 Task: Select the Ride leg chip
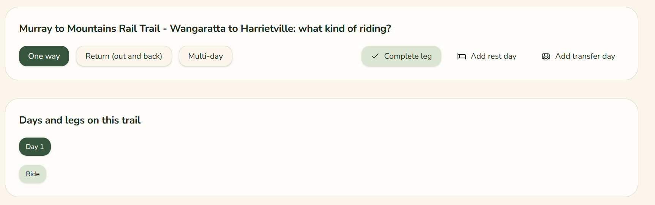click(33, 174)
